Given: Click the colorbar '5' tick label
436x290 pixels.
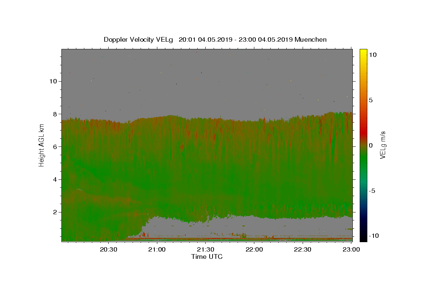Looking at the screenshot, I should point(371,100).
